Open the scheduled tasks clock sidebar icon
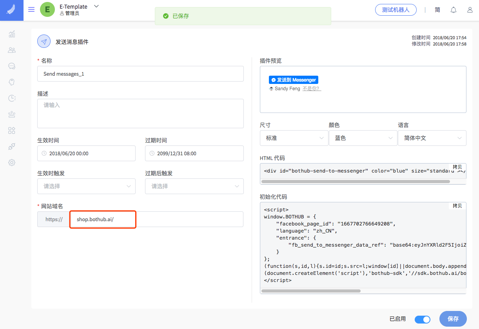This screenshot has width=479, height=329. [x=12, y=98]
